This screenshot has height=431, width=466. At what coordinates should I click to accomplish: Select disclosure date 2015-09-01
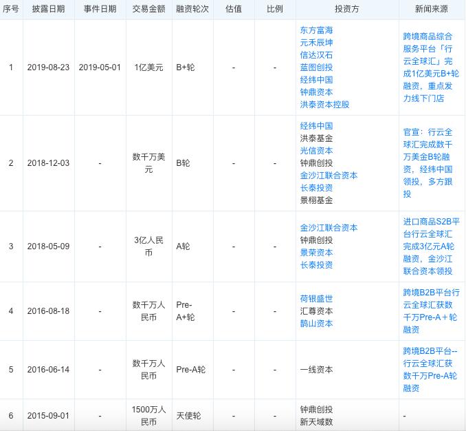(x=48, y=416)
